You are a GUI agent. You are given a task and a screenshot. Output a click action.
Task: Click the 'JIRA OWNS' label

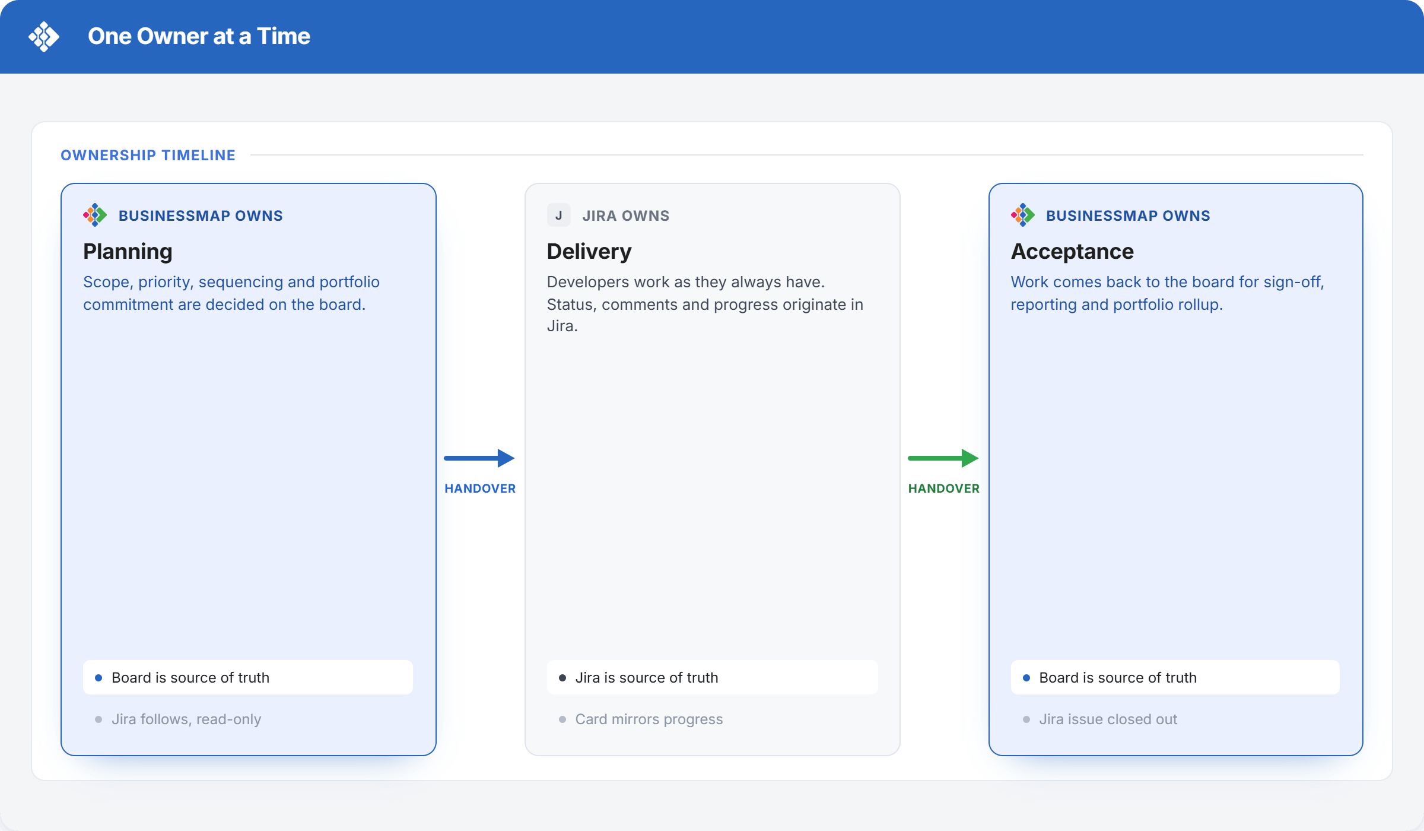(x=626, y=215)
